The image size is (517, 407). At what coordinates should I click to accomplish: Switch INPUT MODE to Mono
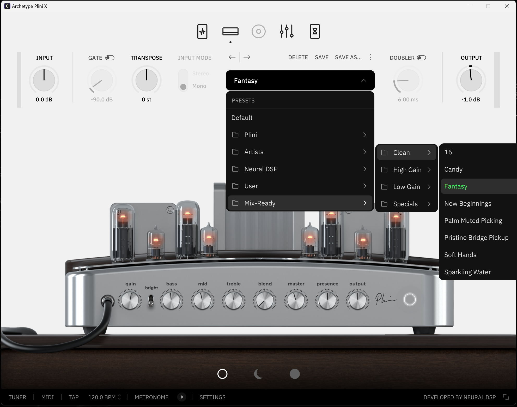point(183,86)
